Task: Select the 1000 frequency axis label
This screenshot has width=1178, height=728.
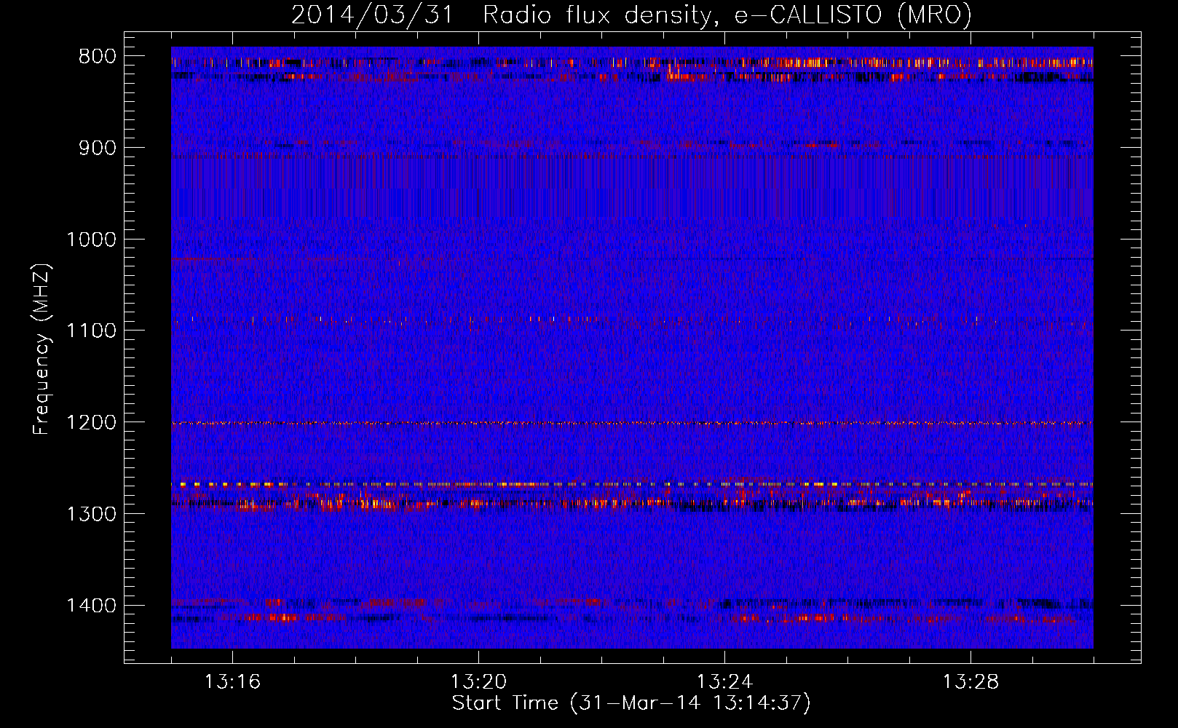Action: coord(91,240)
